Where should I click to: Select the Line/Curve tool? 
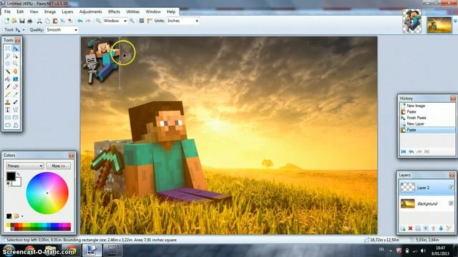click(x=15, y=109)
